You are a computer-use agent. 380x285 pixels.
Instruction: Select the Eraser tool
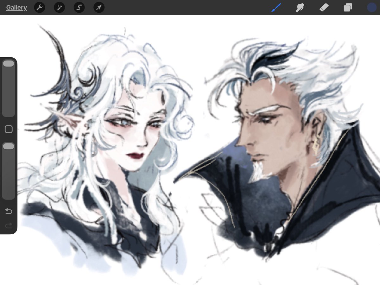(x=324, y=7)
